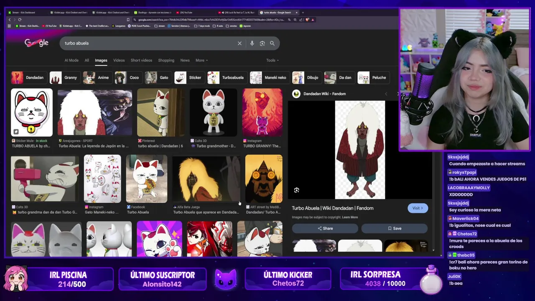Open Pinterest turbo abuela Dandadan image

[x=160, y=112]
